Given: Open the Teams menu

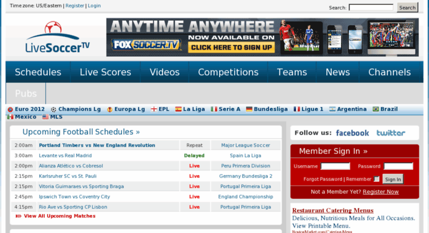Looking at the screenshot, I should point(292,72).
